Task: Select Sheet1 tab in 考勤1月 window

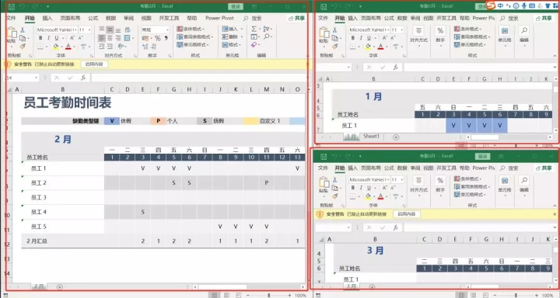Action: pyautogui.click(x=371, y=137)
